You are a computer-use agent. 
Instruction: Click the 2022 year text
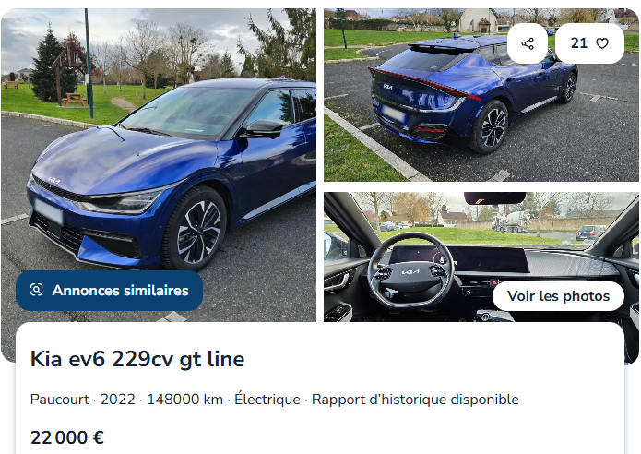coord(118,400)
